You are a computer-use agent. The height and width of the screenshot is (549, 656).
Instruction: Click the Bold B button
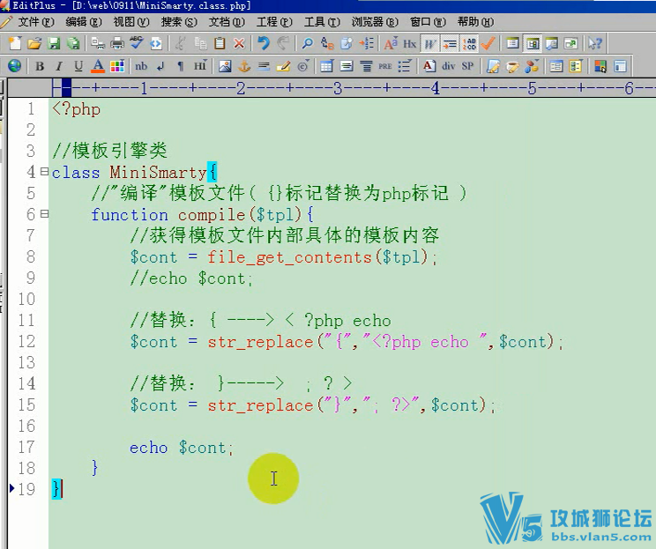(40, 66)
